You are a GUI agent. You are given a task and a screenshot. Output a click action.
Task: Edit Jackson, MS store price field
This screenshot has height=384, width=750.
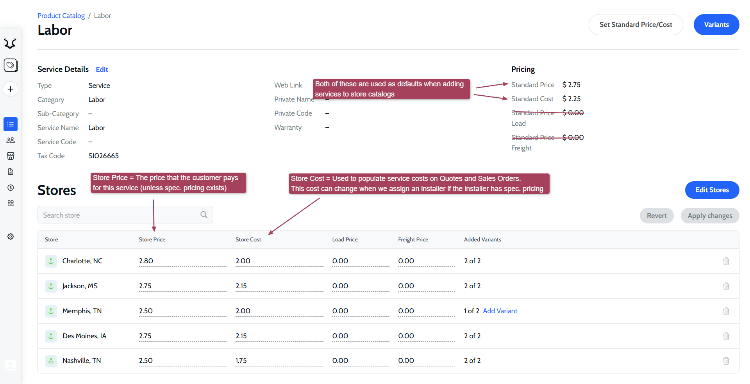point(182,286)
